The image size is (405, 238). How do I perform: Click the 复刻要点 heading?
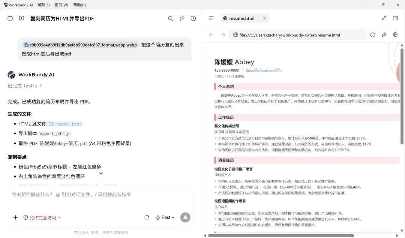(x=17, y=157)
